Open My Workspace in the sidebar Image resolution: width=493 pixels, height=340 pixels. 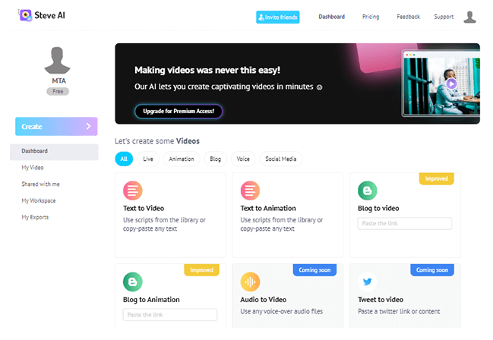click(x=38, y=200)
